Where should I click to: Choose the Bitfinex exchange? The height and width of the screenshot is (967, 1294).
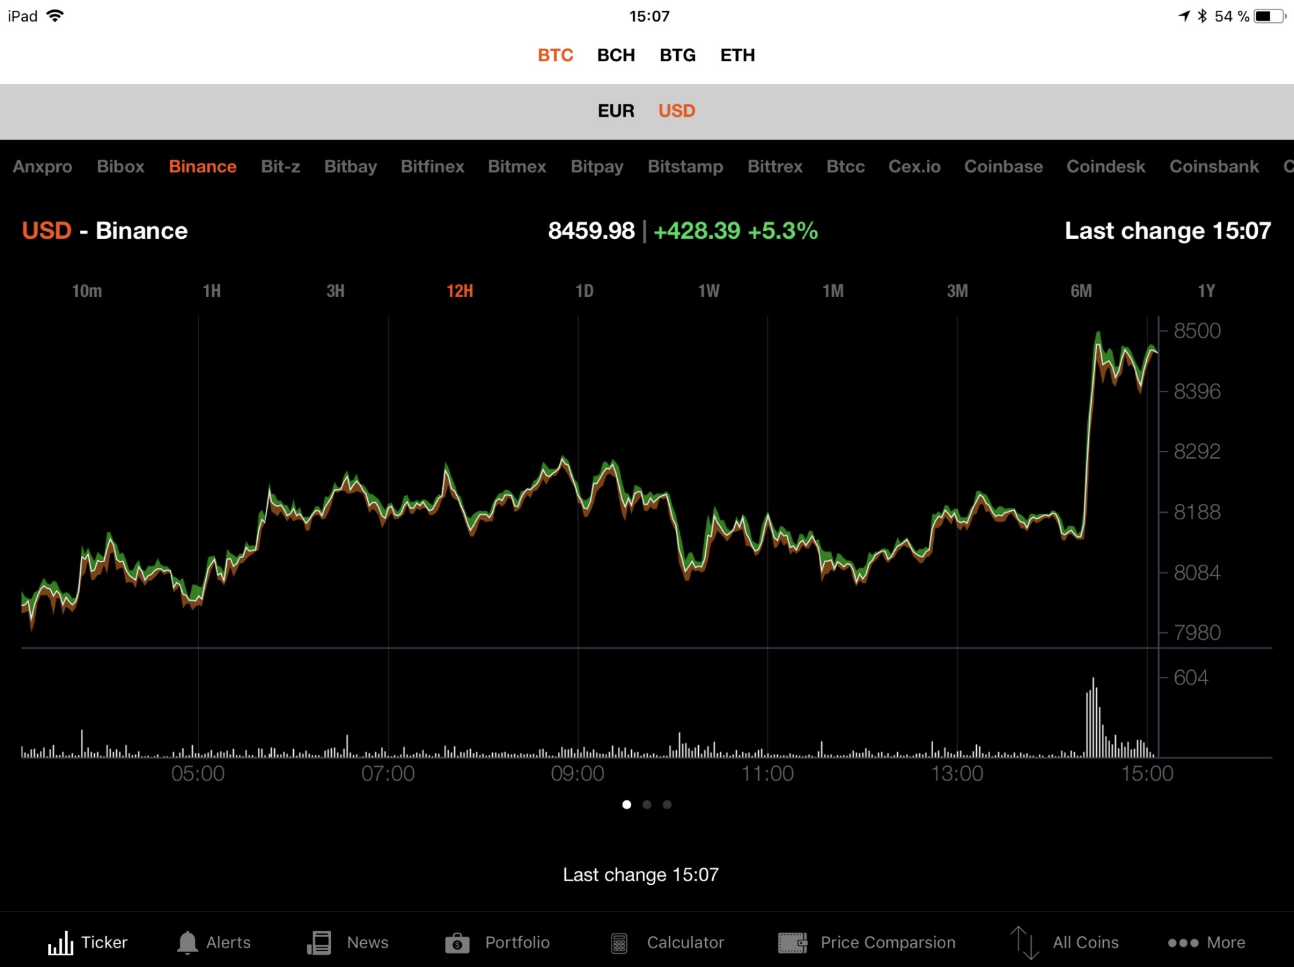coord(433,167)
